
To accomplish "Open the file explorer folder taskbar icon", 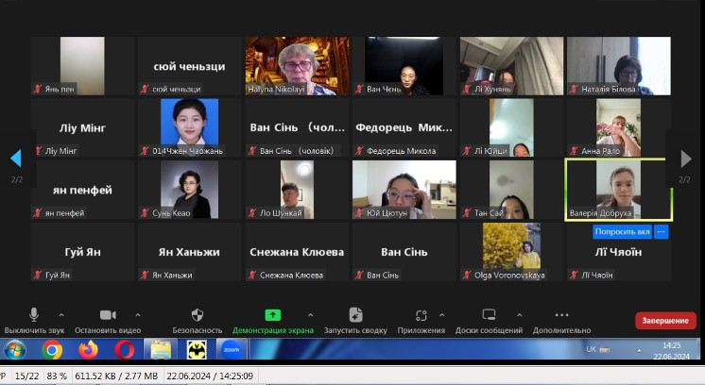I will pyautogui.click(x=161, y=349).
